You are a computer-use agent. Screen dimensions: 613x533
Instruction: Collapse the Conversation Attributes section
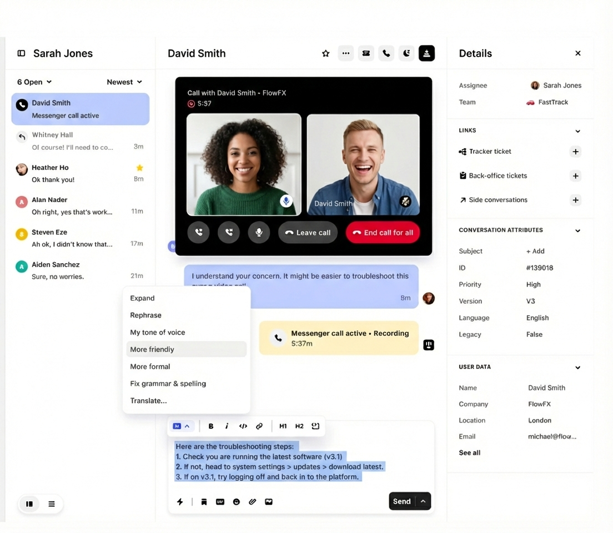pyautogui.click(x=577, y=230)
